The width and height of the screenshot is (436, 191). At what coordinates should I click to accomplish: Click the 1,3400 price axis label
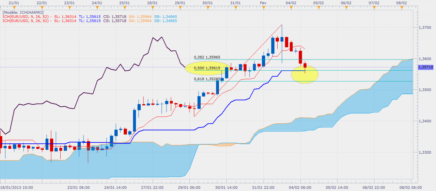click(x=425, y=121)
